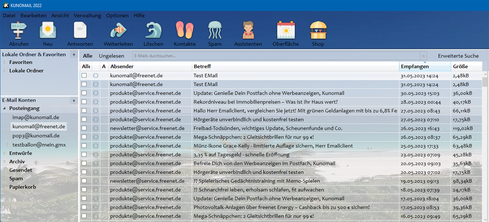Expand the Gesendet folder

pyautogui.click(x=5, y=170)
